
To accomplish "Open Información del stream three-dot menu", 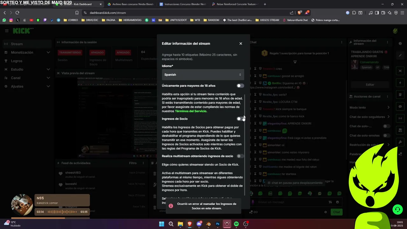I will click(387, 42).
